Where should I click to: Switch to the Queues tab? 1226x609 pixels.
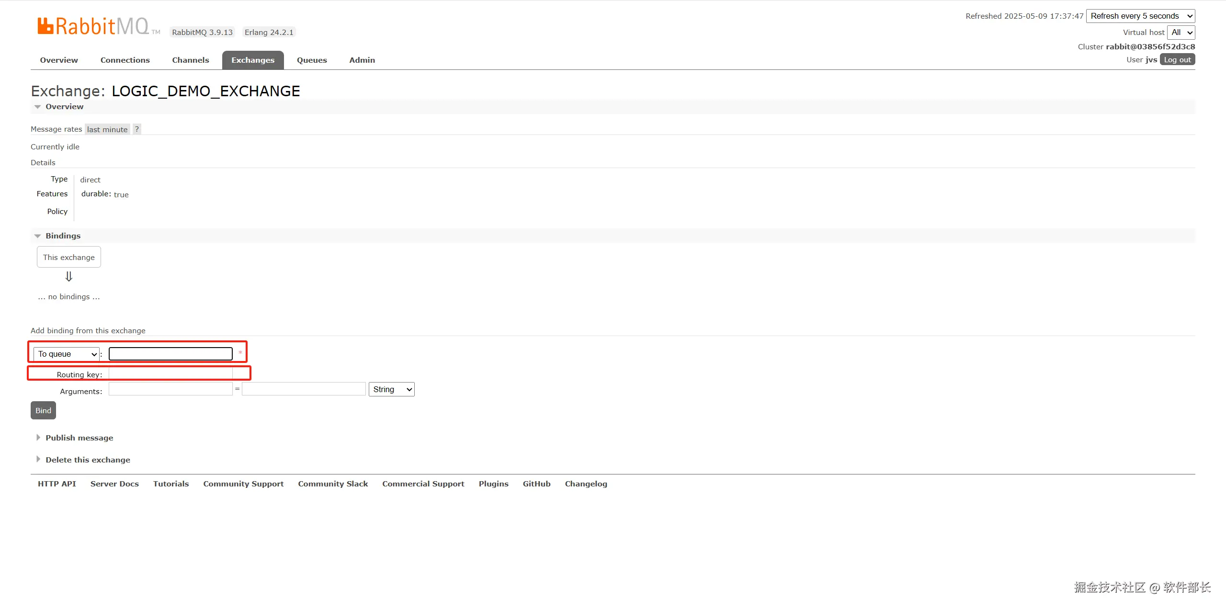pyautogui.click(x=312, y=60)
